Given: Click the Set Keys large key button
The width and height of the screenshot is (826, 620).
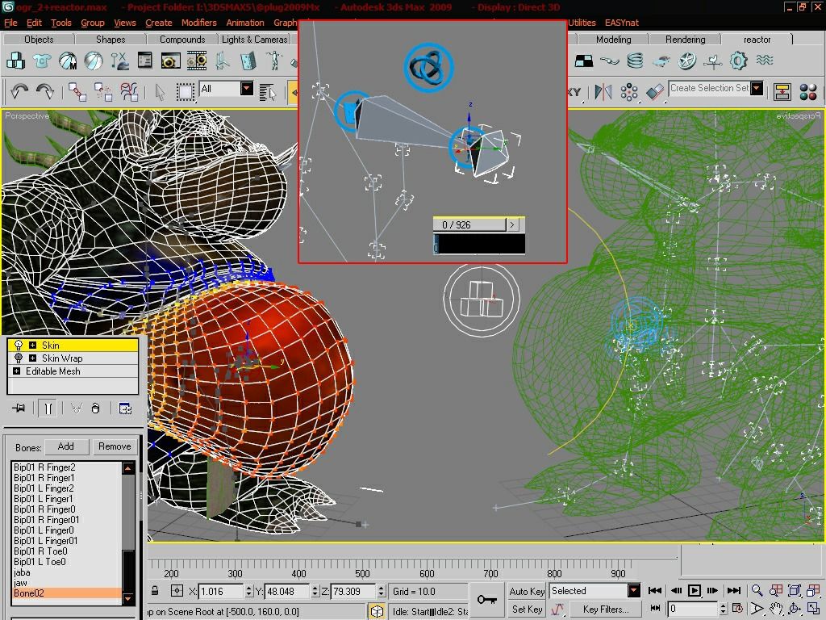Looking at the screenshot, I should 486,600.
